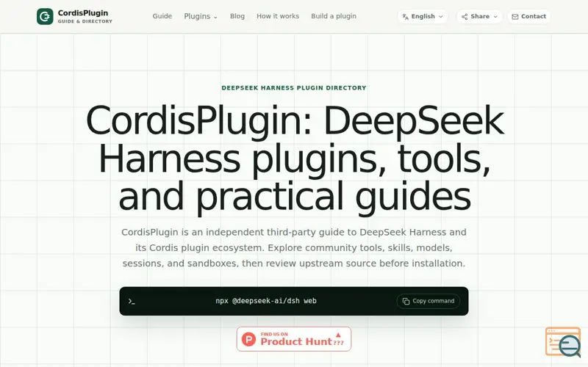Image resolution: width=588 pixels, height=367 pixels.
Task: Click the Contact button
Action: (528, 16)
